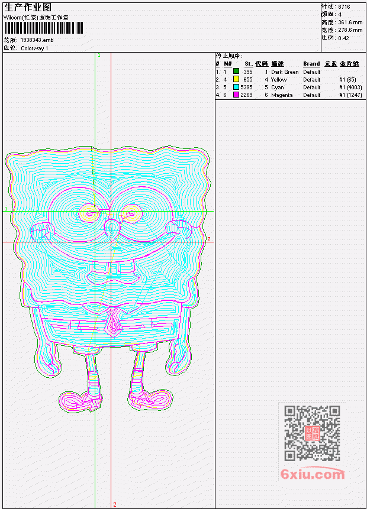Click the Cyan description text
Screen dimensions: 367x509
pyautogui.click(x=278, y=87)
